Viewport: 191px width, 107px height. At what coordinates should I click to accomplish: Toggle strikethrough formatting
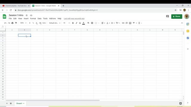coord(80,23)
